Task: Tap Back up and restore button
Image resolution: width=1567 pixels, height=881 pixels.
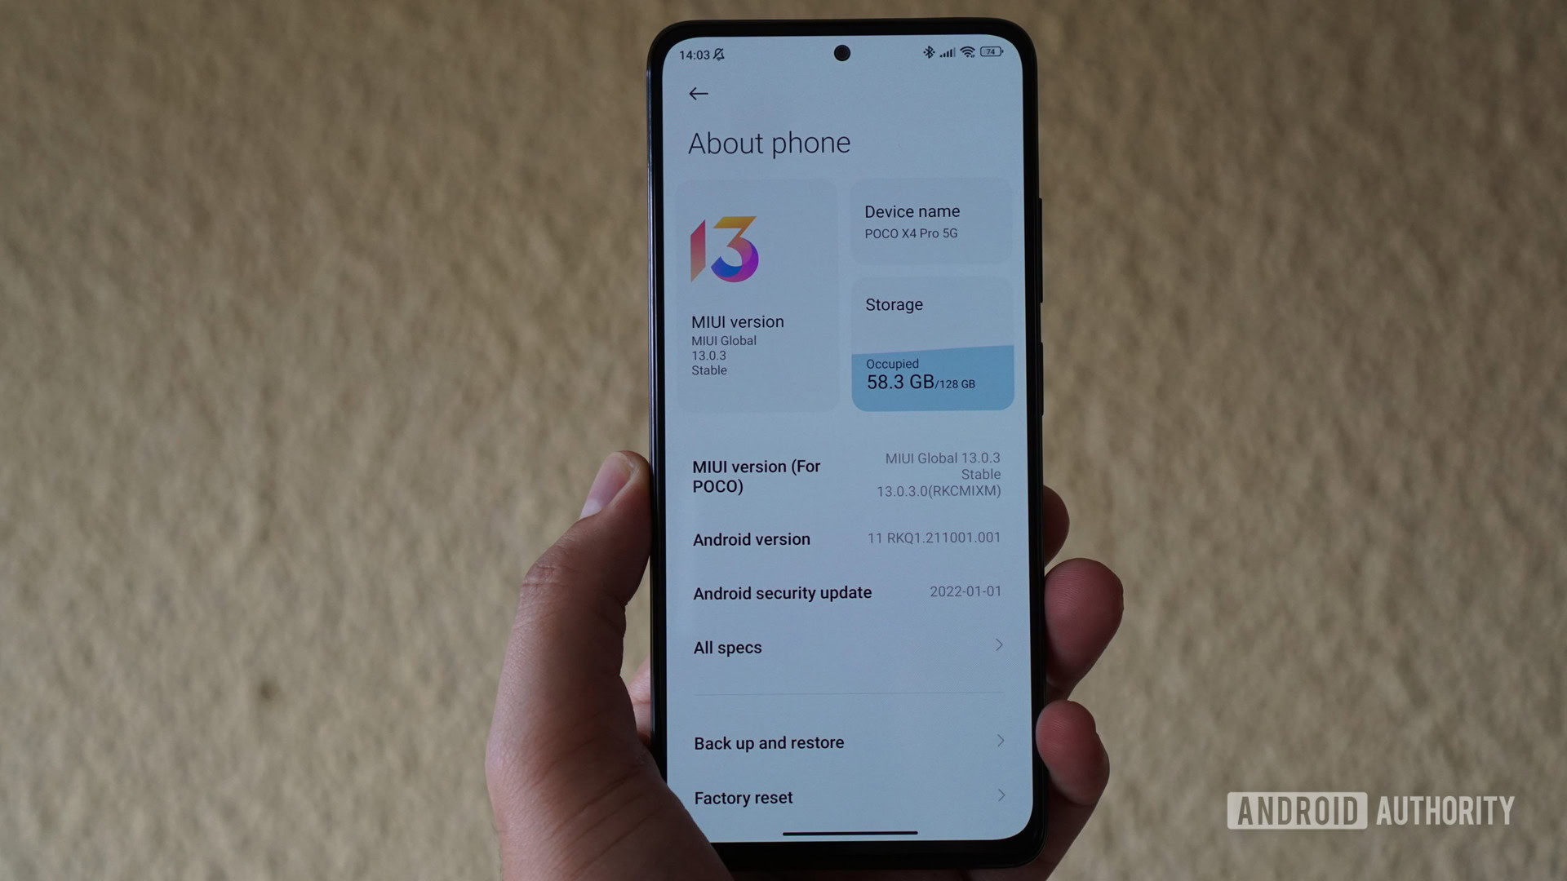Action: 843,742
